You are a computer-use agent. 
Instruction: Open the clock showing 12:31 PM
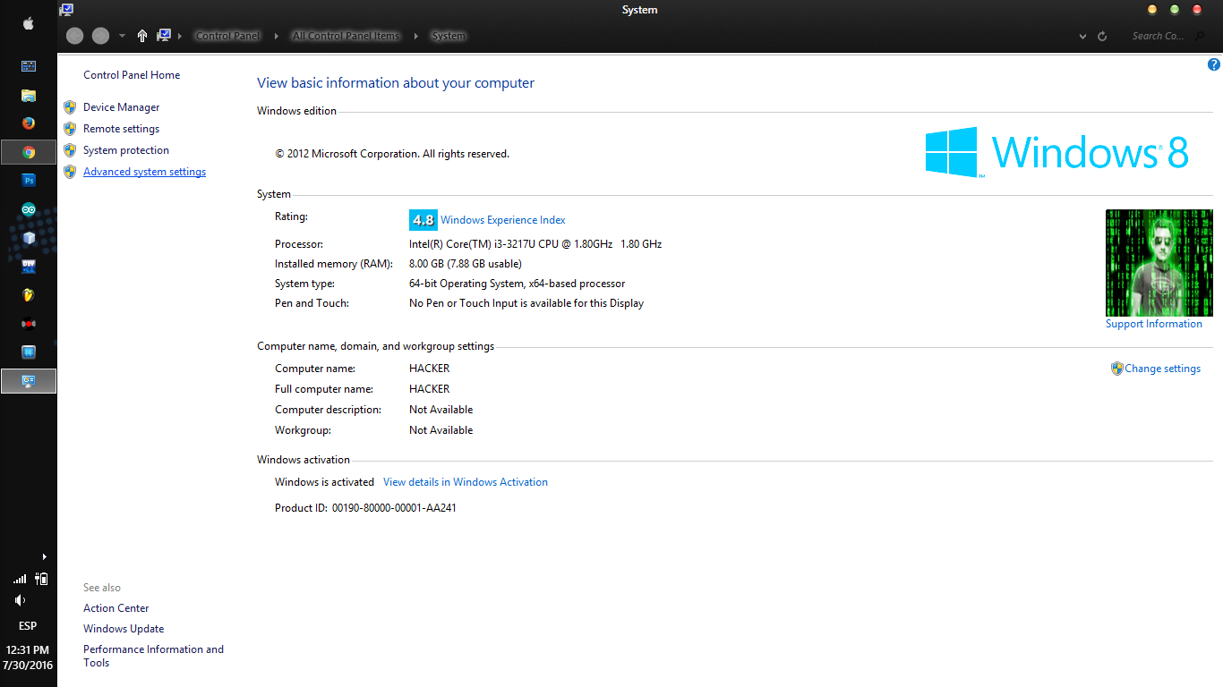(28, 657)
